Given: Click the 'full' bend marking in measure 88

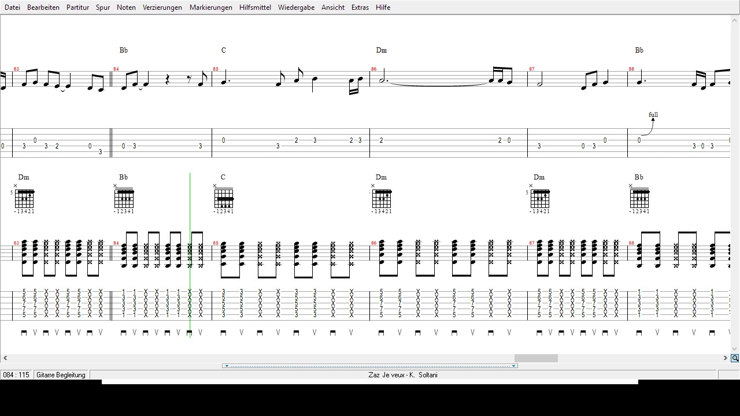Looking at the screenshot, I should click(x=653, y=114).
